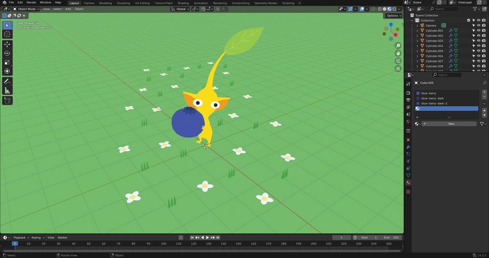Toggle the camera view icon
This screenshot has height=258, width=489.
[x=398, y=61]
